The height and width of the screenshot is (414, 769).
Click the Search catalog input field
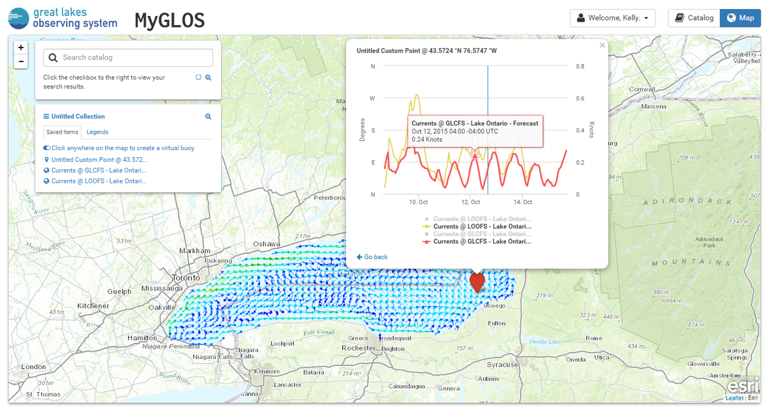pos(128,58)
